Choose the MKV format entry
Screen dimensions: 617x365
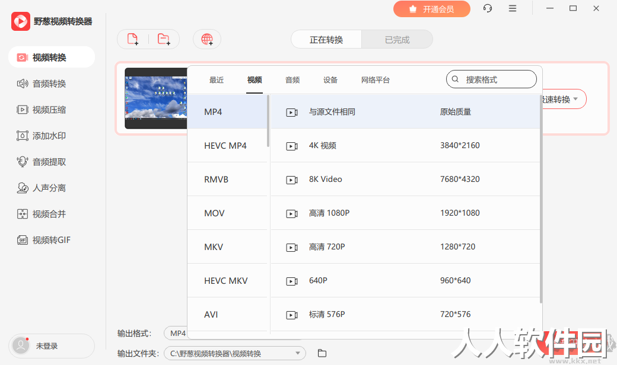pos(227,247)
